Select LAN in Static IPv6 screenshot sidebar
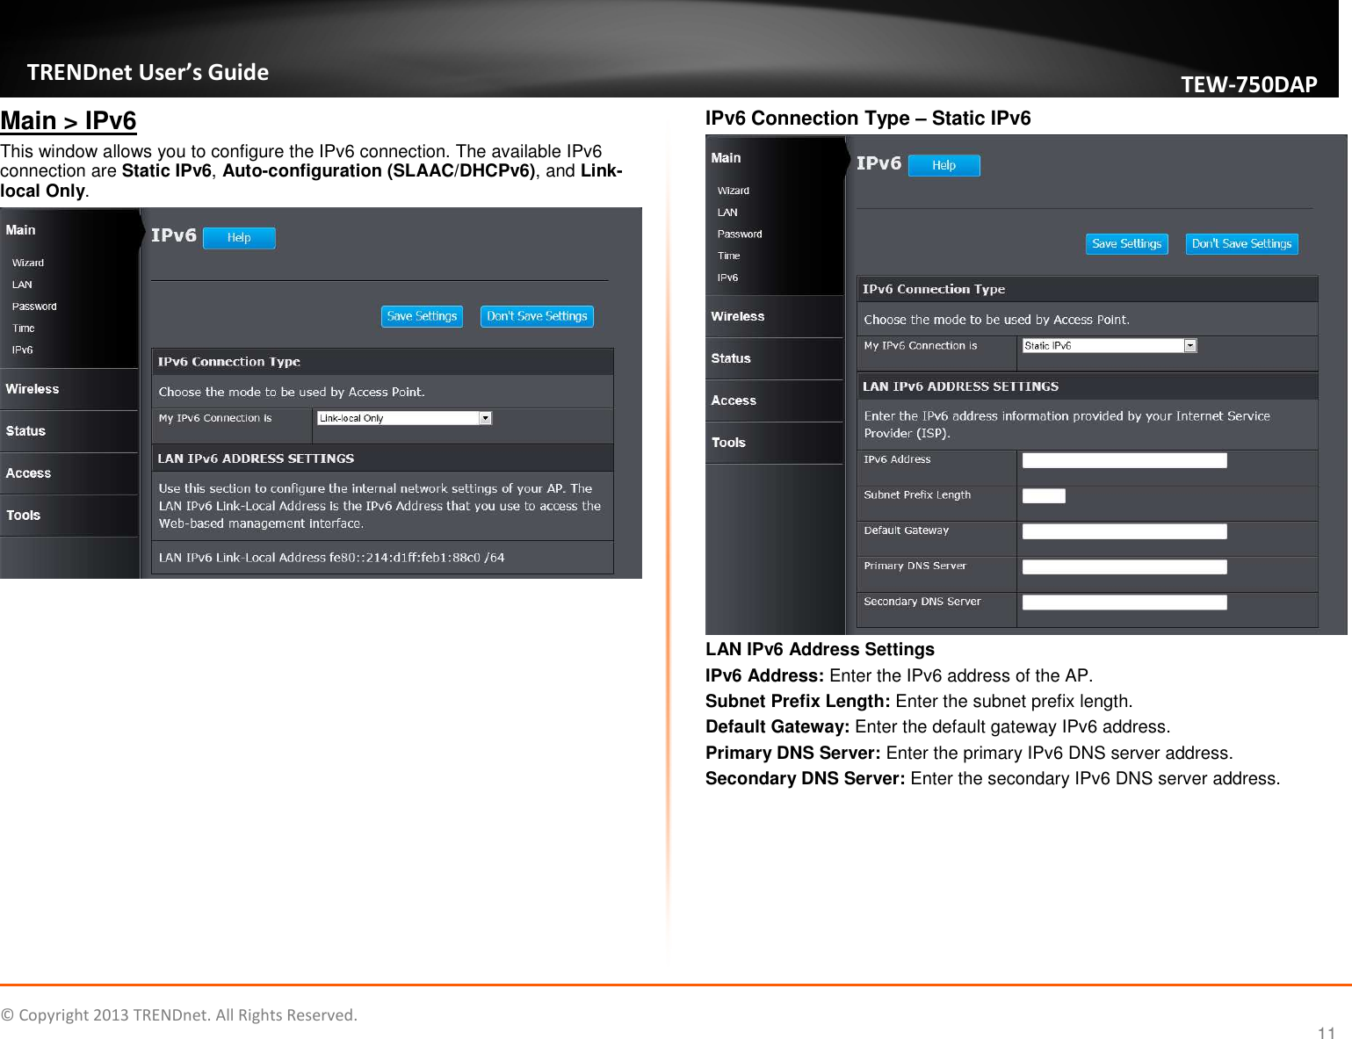The height and width of the screenshot is (1039, 1352). (727, 213)
